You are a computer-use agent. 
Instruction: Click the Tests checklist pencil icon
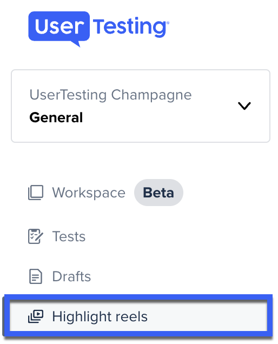coord(36,236)
